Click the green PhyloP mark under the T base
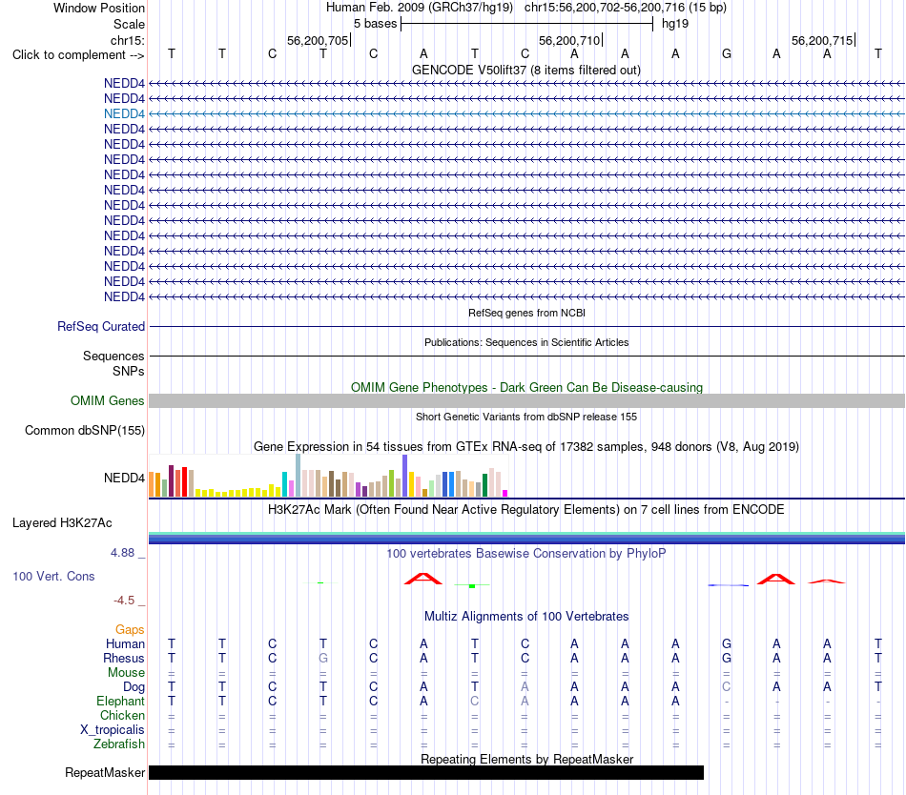This screenshot has width=906, height=795. [472, 586]
